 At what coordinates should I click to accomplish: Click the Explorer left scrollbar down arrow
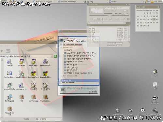tap(2, 116)
